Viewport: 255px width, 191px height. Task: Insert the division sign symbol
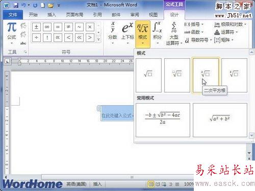tap(36, 38)
